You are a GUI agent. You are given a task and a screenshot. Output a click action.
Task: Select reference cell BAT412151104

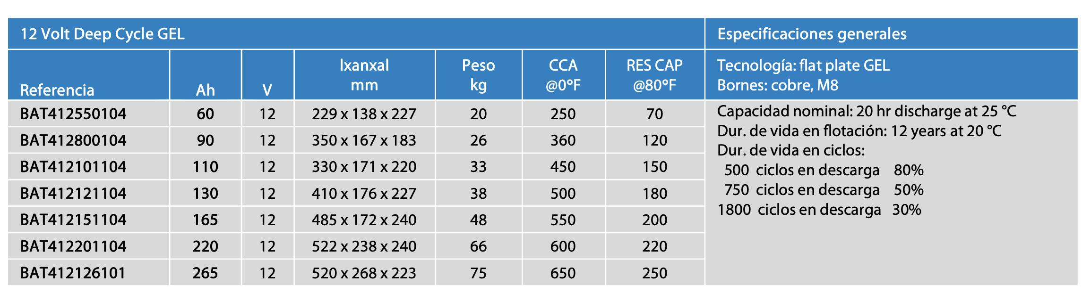(x=73, y=220)
